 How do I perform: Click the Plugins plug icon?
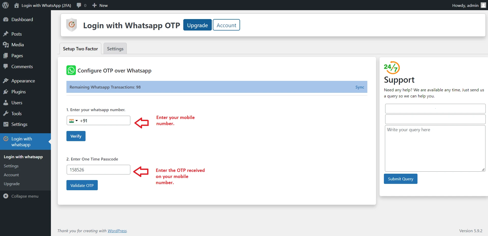point(6,92)
